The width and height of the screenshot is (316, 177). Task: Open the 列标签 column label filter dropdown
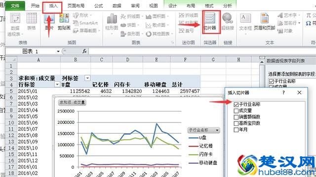click(x=87, y=78)
